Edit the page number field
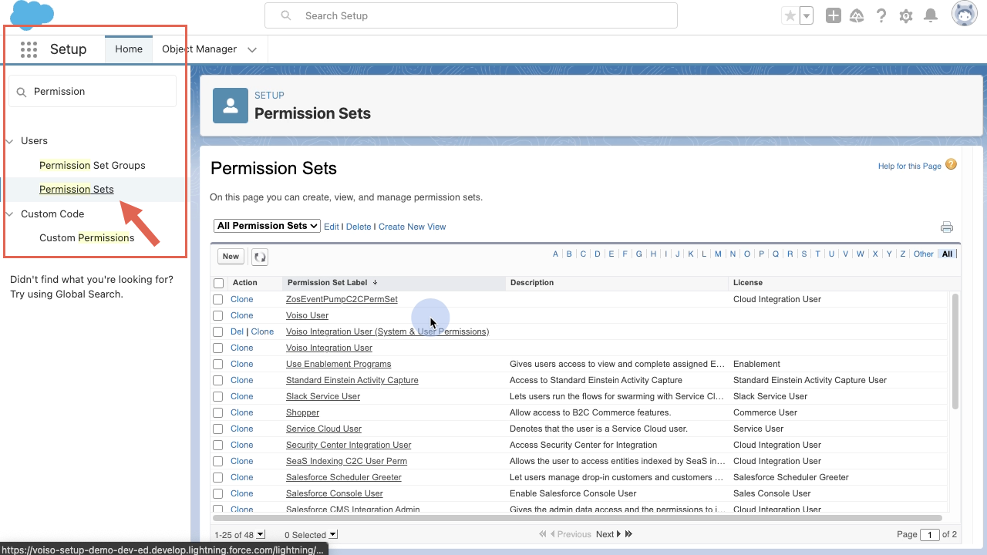 [x=930, y=534]
